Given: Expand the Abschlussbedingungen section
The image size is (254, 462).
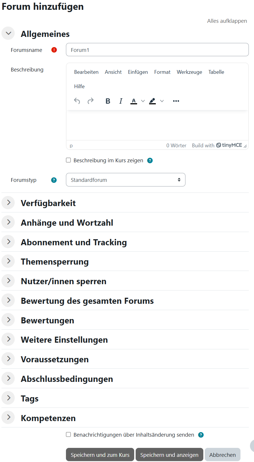Looking at the screenshot, I should click(x=8, y=378).
